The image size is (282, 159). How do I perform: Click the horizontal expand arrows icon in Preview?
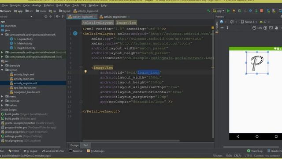pyautogui.click(x=222, y=28)
